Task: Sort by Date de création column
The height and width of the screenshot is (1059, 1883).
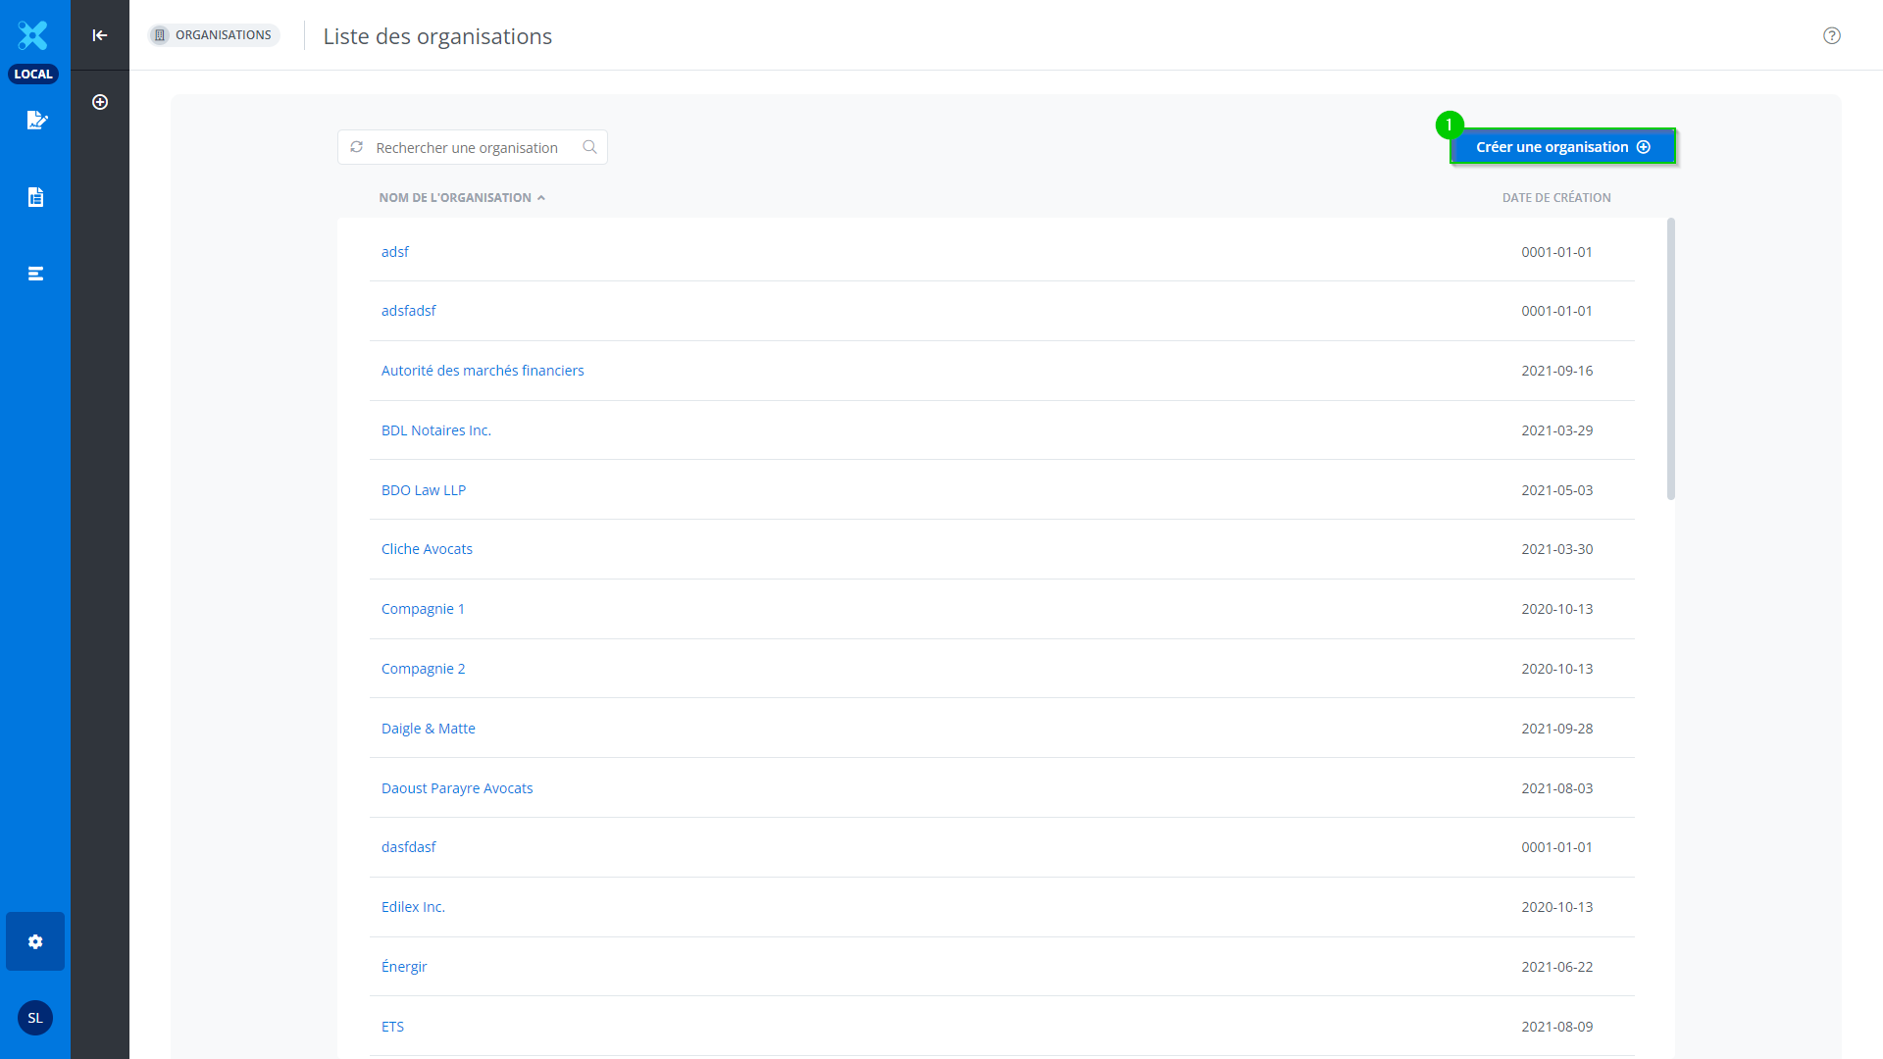Action: pos(1555,197)
